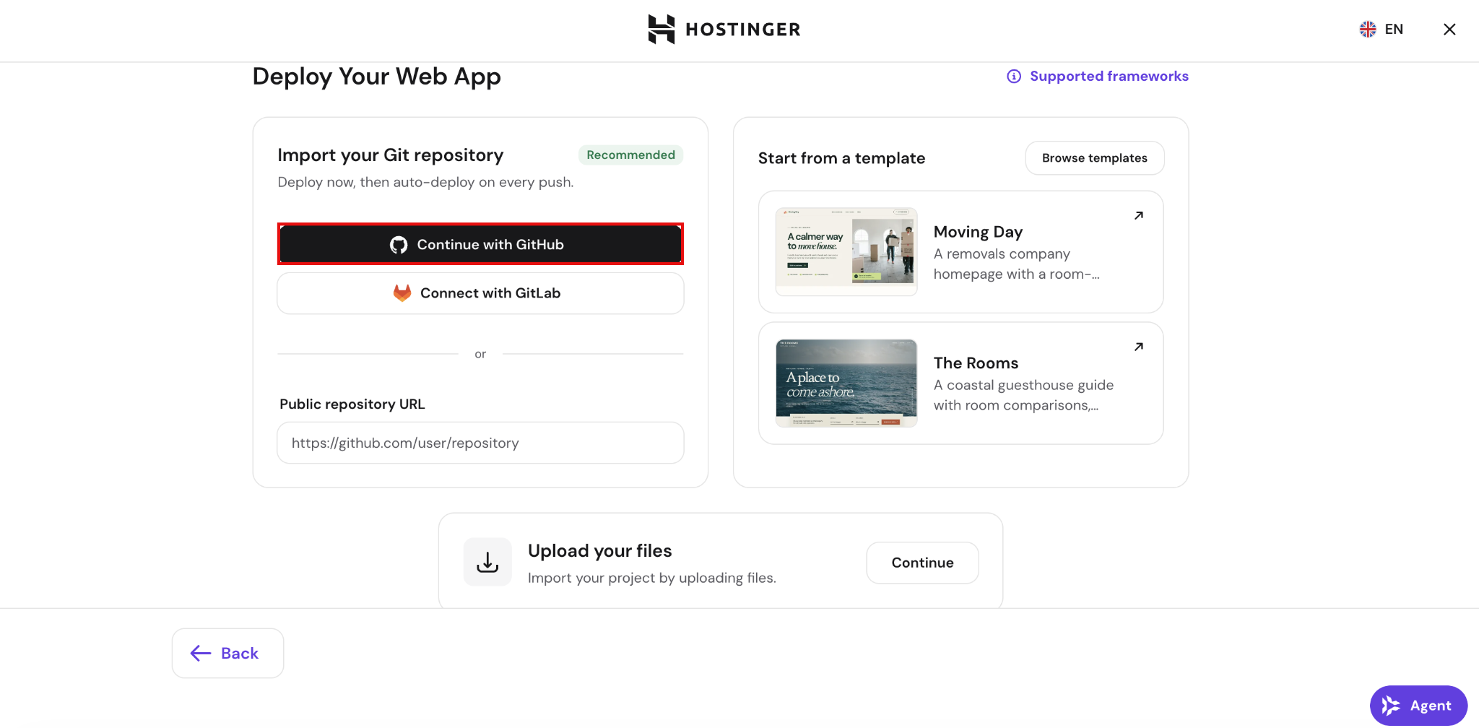Screen dimensions: 1479x728
Task: Close the deploy wizard with the X
Action: pyautogui.click(x=1449, y=29)
